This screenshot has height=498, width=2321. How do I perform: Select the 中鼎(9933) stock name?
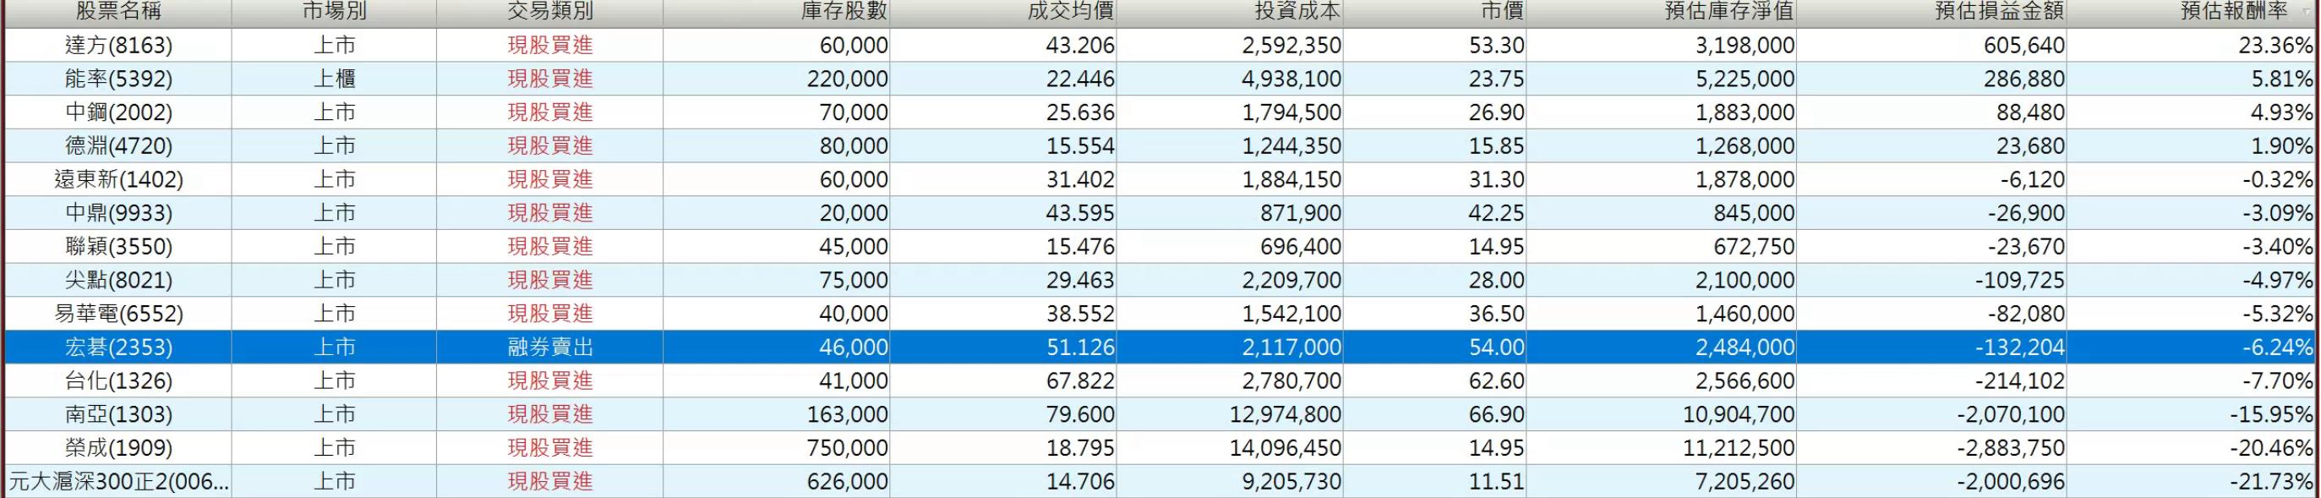(119, 212)
